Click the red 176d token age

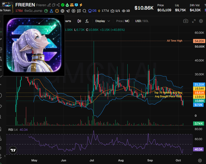point(19,11)
